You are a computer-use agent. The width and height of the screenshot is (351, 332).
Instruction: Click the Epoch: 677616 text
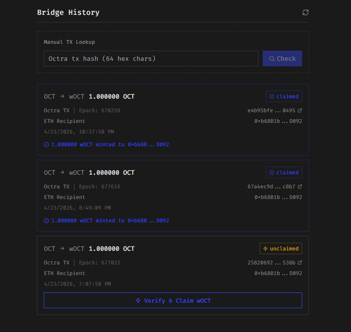point(99,187)
